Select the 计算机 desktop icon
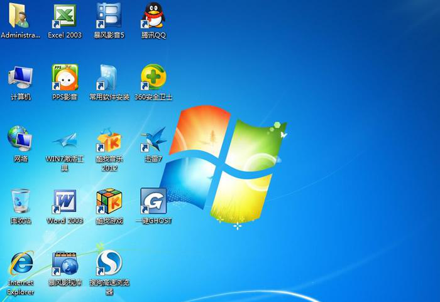 [x=20, y=78]
